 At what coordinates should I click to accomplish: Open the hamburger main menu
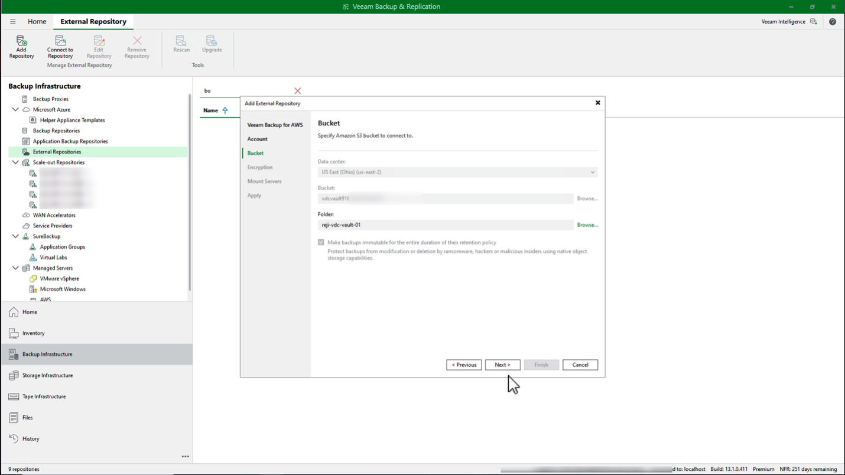pos(12,21)
